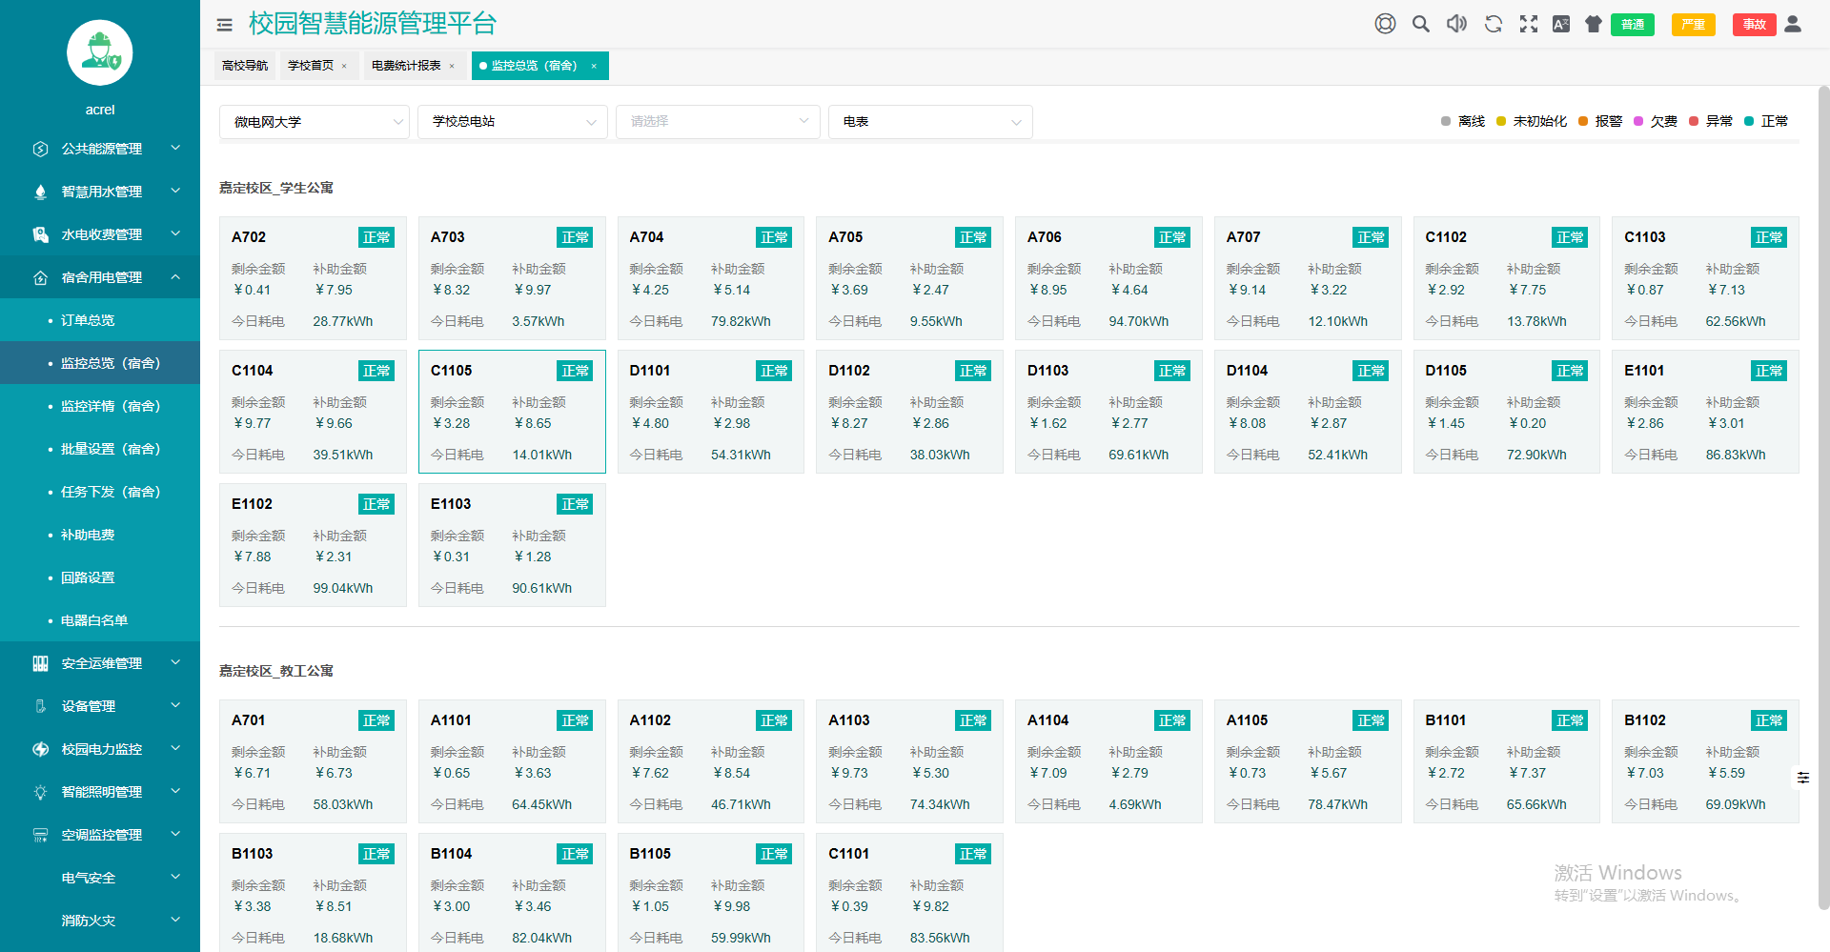Click the refresh arrows icon
Screen dimensions: 1830x952
click(x=1493, y=24)
